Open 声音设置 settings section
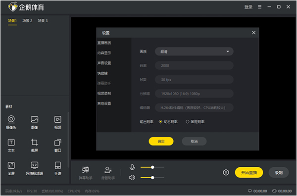 (x=104, y=63)
